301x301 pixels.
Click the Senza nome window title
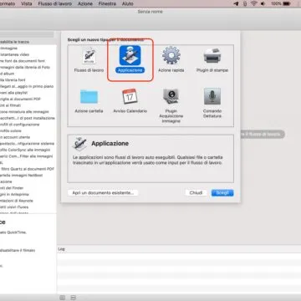(x=150, y=12)
